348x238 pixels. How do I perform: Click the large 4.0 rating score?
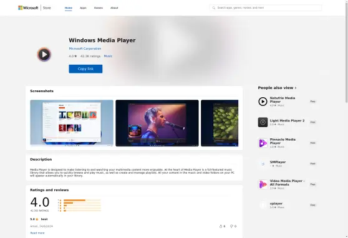point(40,202)
